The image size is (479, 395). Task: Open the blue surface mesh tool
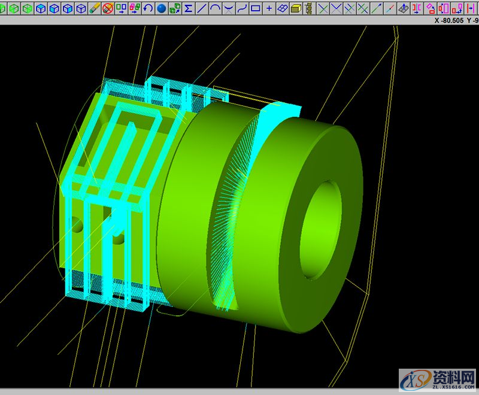click(283, 8)
